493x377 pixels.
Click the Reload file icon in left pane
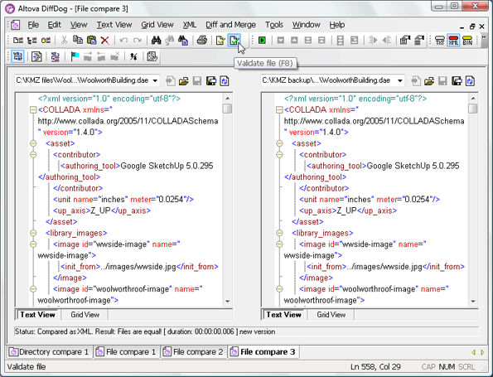(225, 81)
